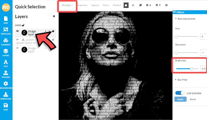The image size is (207, 120).
Task: Bring layer forward icon
Action: tap(158, 5)
